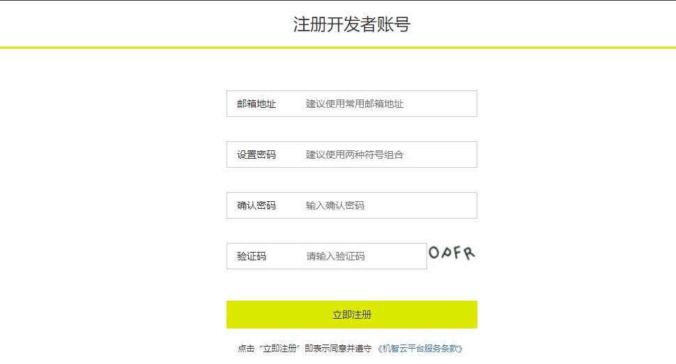This screenshot has height=364, width=676.
Task: Focus the email field with placeholder 建议使用常用邮箱地址
Action: click(x=387, y=104)
